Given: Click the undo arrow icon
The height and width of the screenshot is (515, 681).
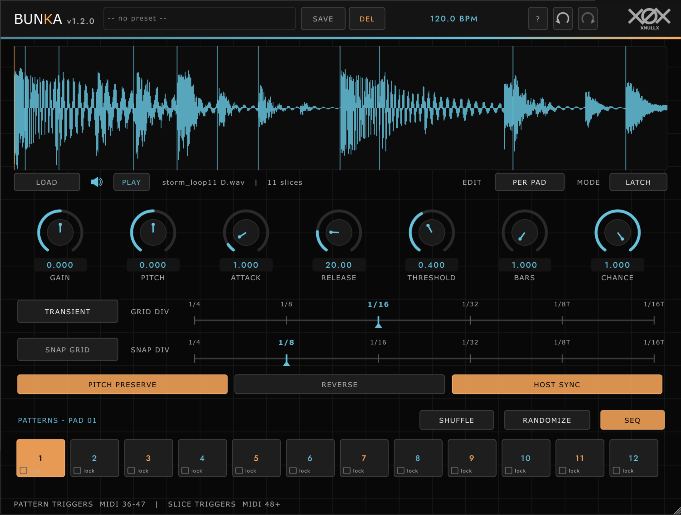Looking at the screenshot, I should pyautogui.click(x=562, y=19).
